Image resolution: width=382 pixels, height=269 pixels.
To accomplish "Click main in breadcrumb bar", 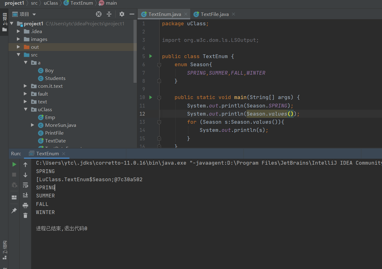I will coord(108,3).
